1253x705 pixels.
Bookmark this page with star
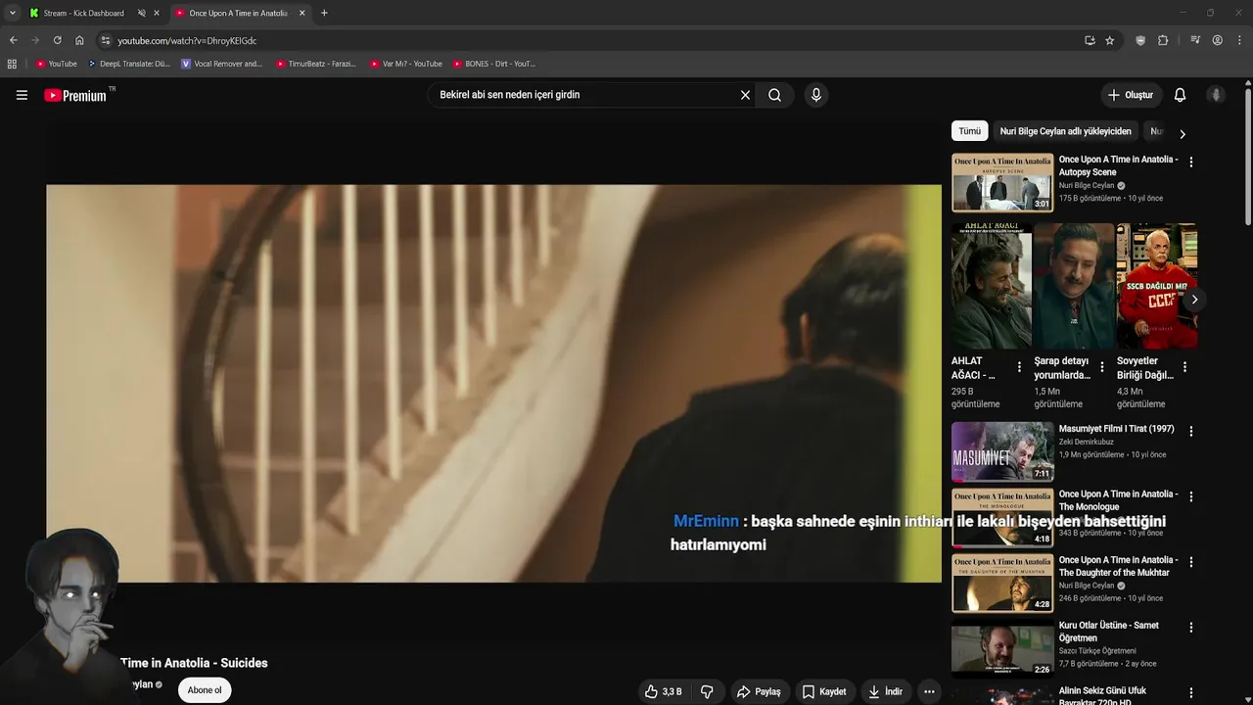pos(1109,40)
